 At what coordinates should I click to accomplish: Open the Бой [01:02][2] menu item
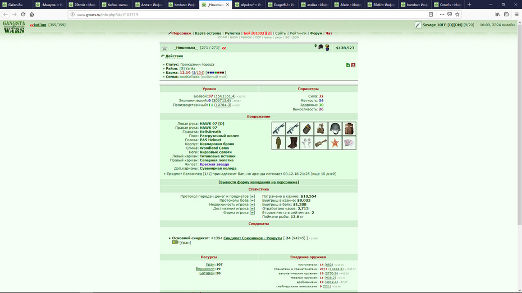pyautogui.click(x=257, y=33)
